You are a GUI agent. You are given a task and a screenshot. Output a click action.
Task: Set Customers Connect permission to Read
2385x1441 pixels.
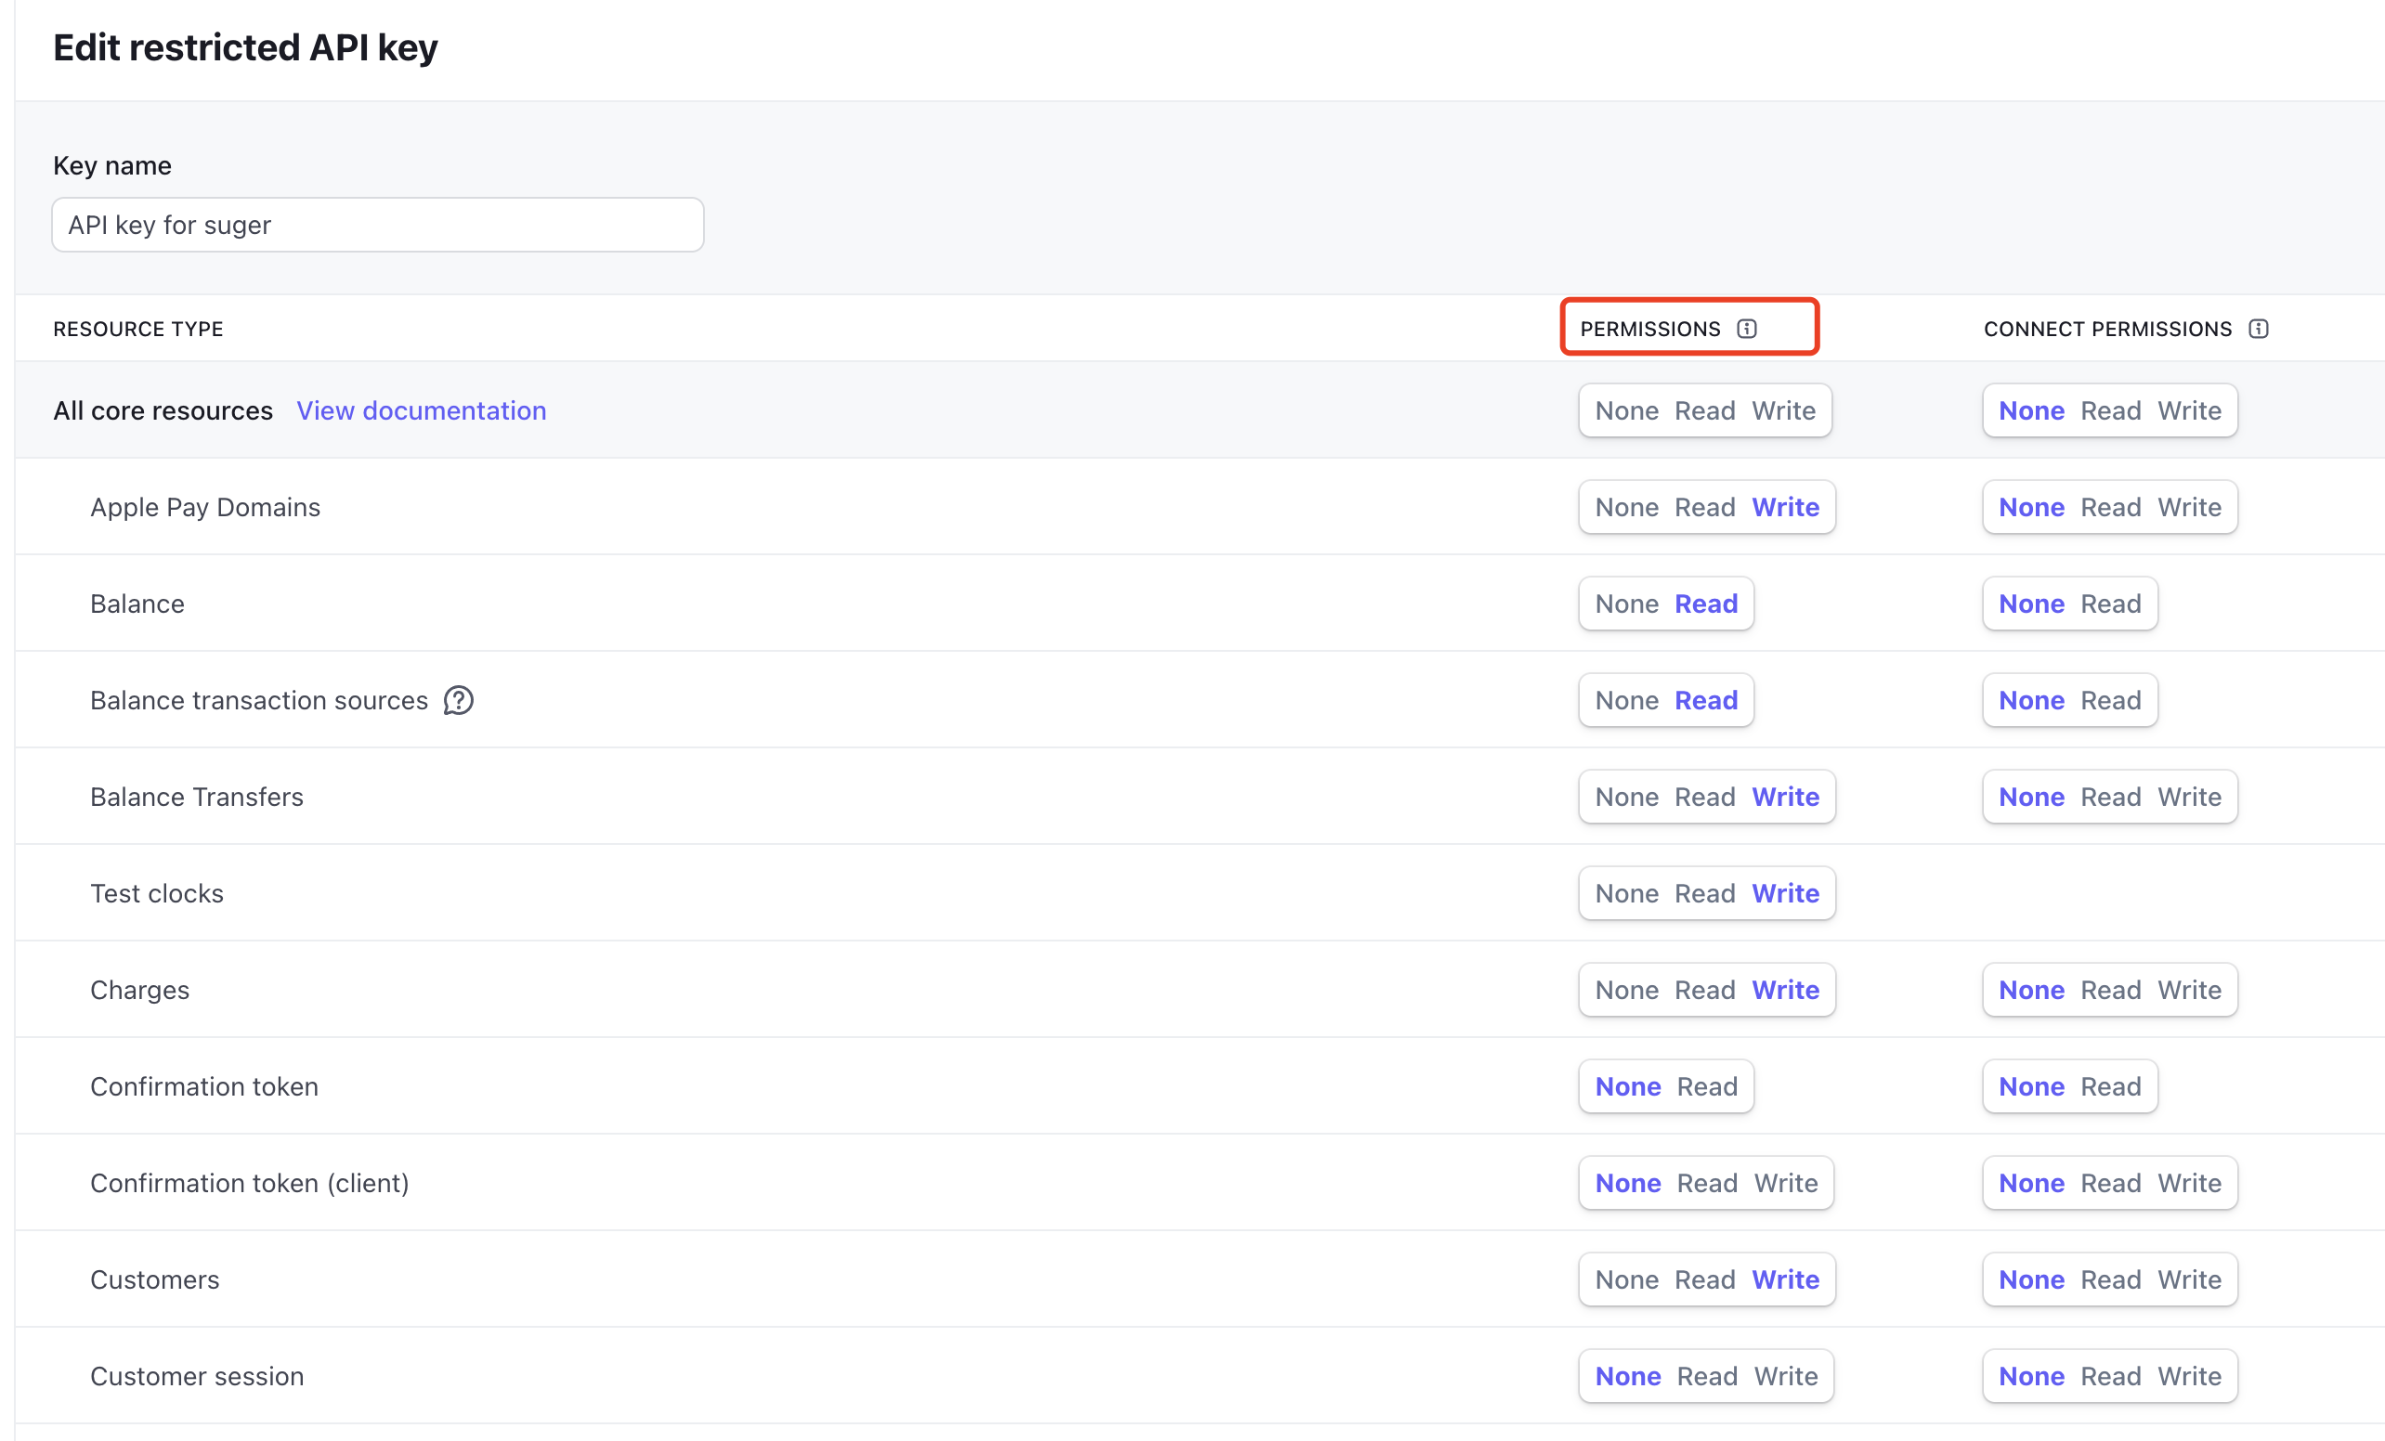[x=2110, y=1279]
